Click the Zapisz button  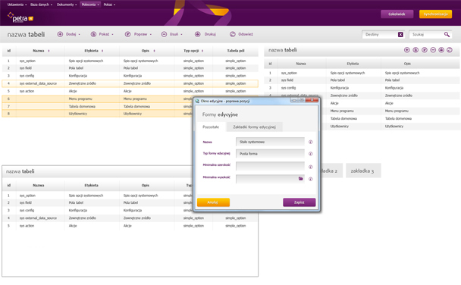coord(299,202)
